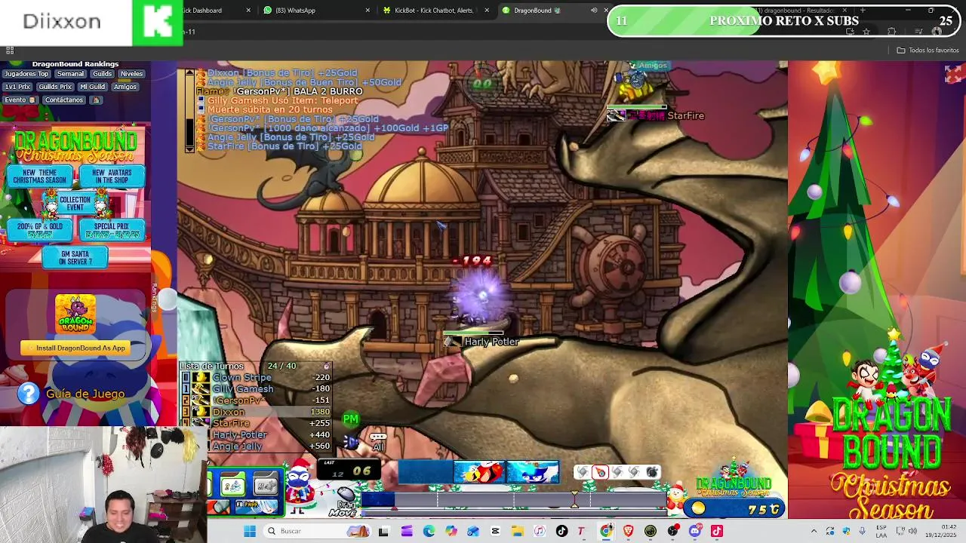Open Todos los favoritos folder

point(928,51)
